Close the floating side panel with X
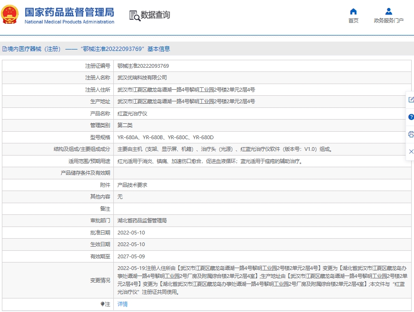 click(x=411, y=151)
